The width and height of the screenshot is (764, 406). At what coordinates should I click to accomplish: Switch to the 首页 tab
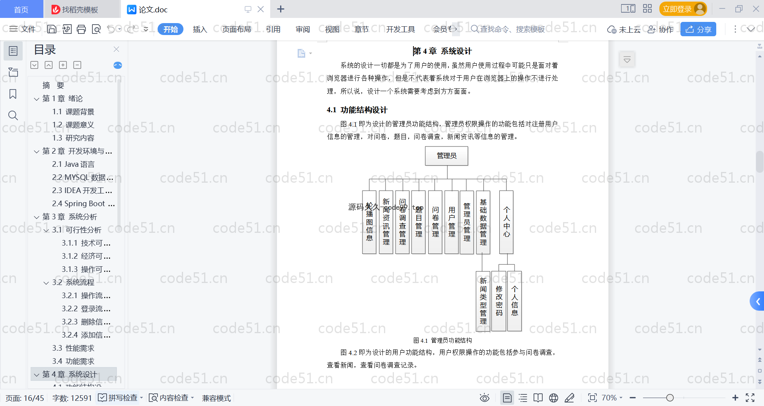pos(21,9)
